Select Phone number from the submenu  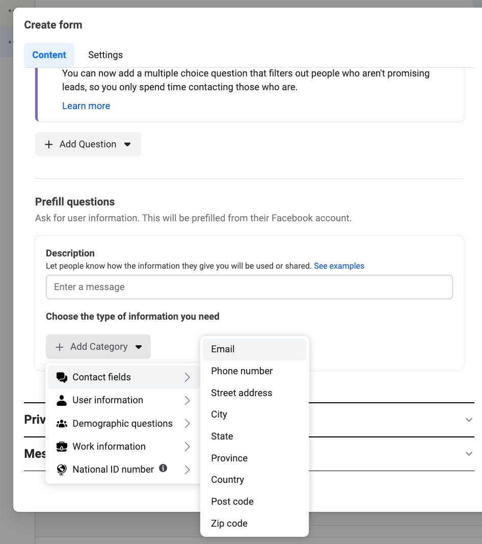tap(242, 371)
